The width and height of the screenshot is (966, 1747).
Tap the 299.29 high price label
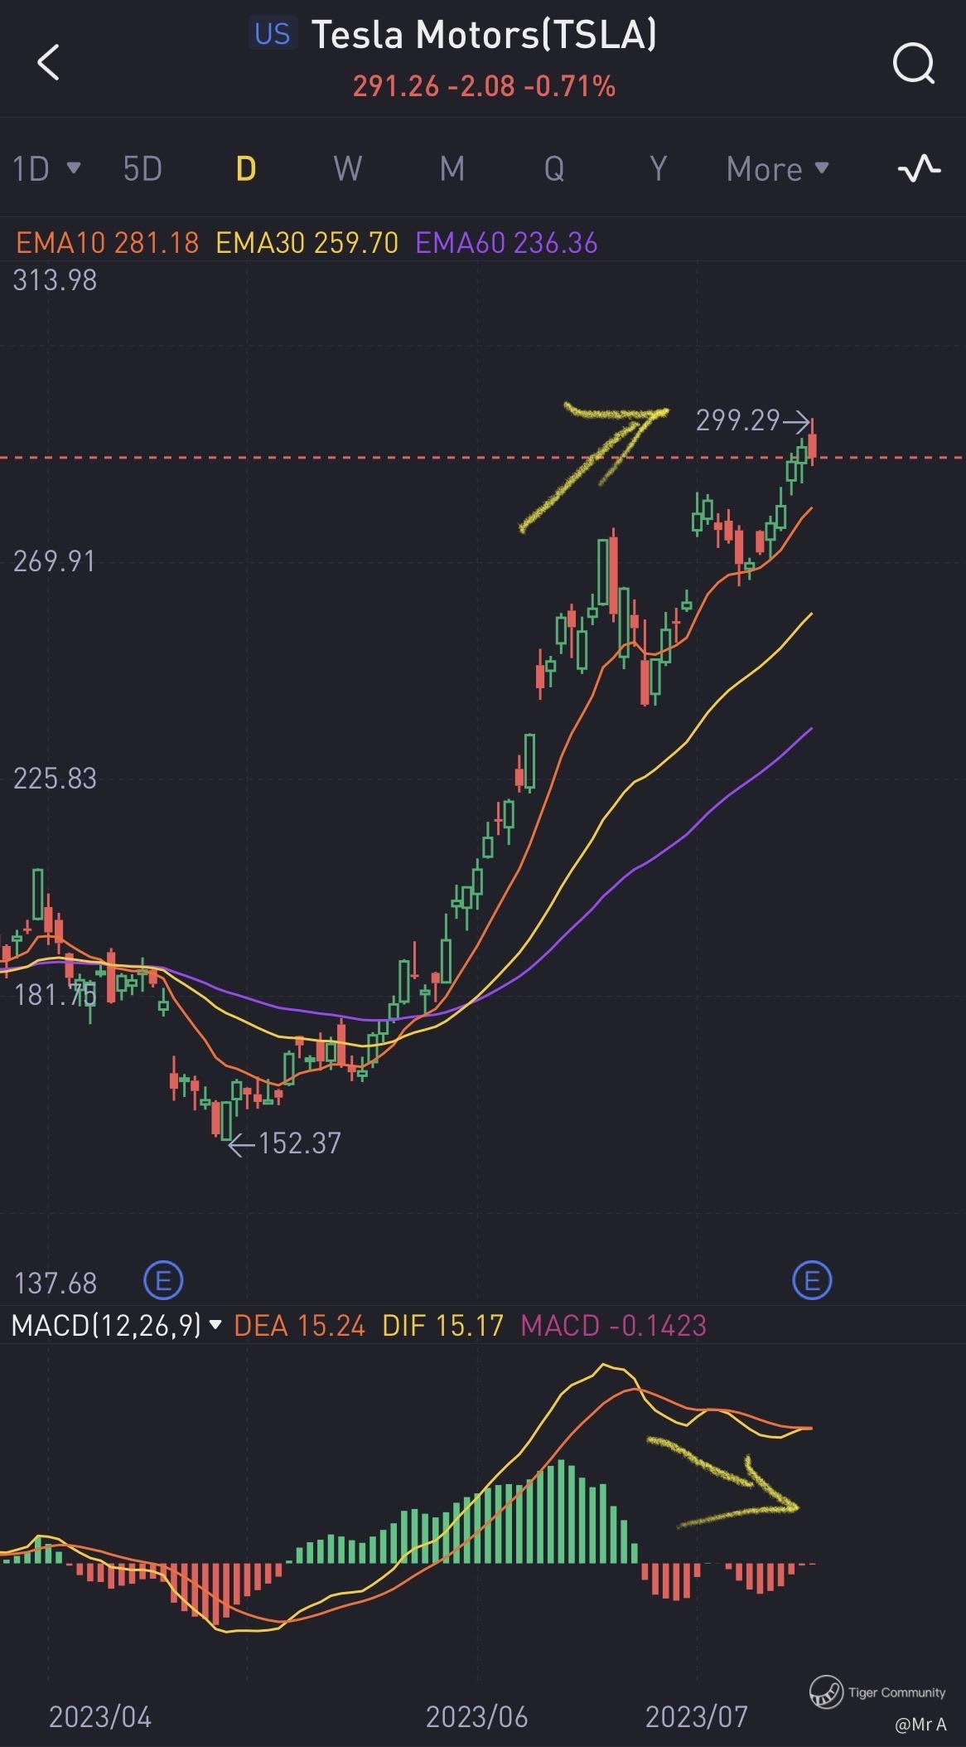pyautogui.click(x=737, y=420)
